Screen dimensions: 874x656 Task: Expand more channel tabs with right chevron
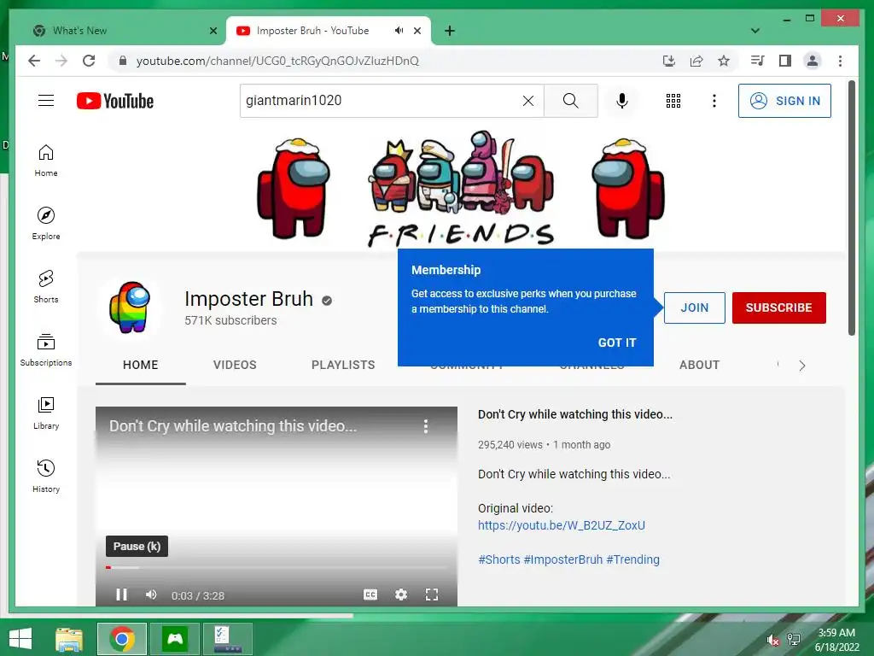pos(802,366)
